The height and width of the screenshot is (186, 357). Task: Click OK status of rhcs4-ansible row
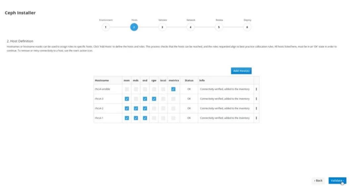(x=189, y=89)
